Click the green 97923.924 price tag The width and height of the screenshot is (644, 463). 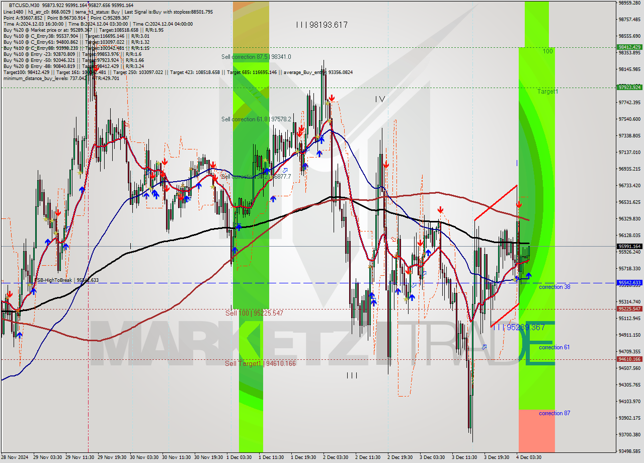click(x=629, y=87)
